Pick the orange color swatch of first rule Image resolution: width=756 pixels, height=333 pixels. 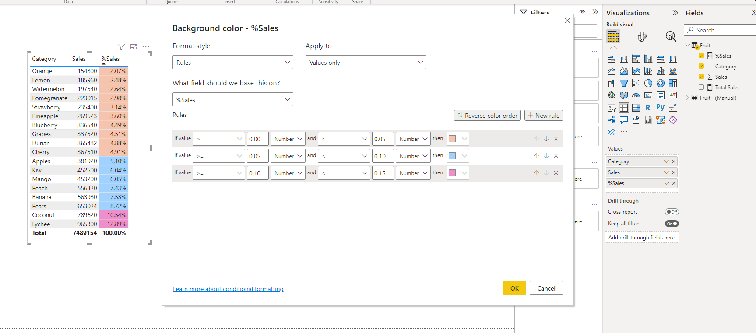coord(452,139)
